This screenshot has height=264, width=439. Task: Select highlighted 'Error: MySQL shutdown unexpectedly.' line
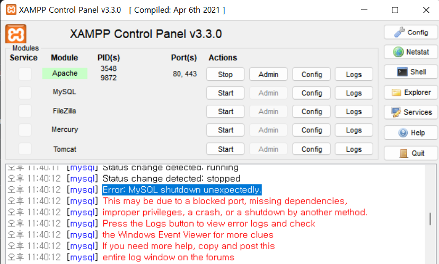(182, 190)
